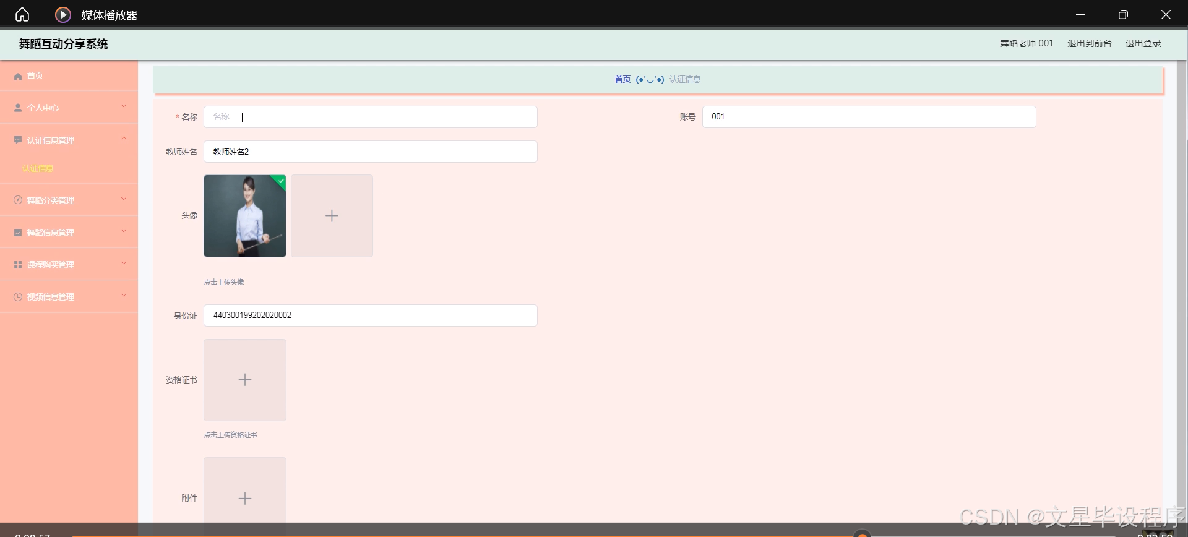This screenshot has height=537, width=1188.
Task: Focus the 账号 input field
Action: click(x=869, y=117)
